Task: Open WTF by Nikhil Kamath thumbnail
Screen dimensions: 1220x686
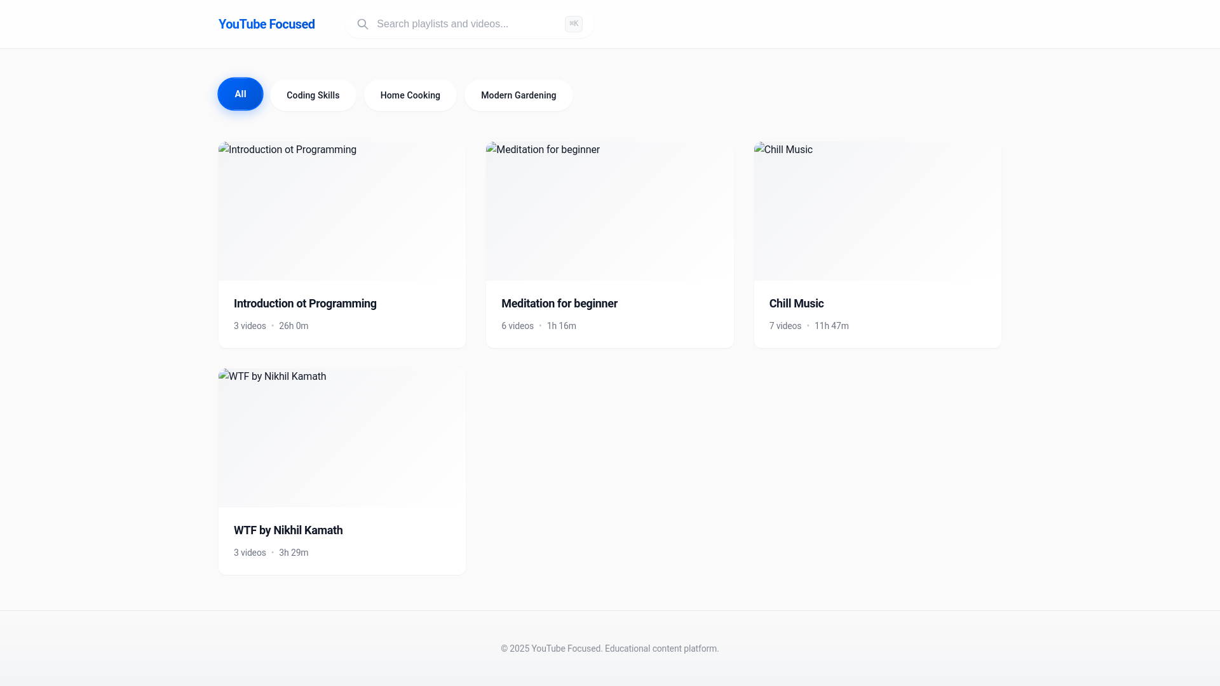Action: pyautogui.click(x=342, y=438)
